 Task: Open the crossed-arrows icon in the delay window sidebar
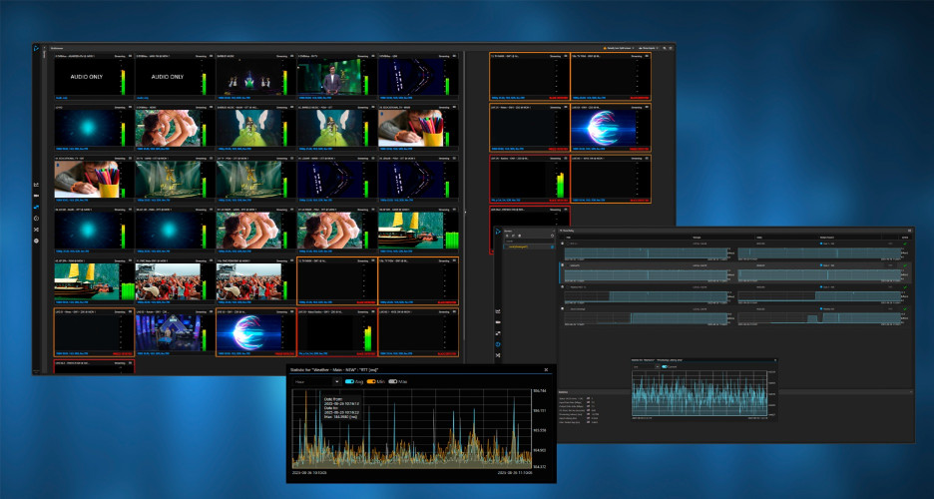498,355
